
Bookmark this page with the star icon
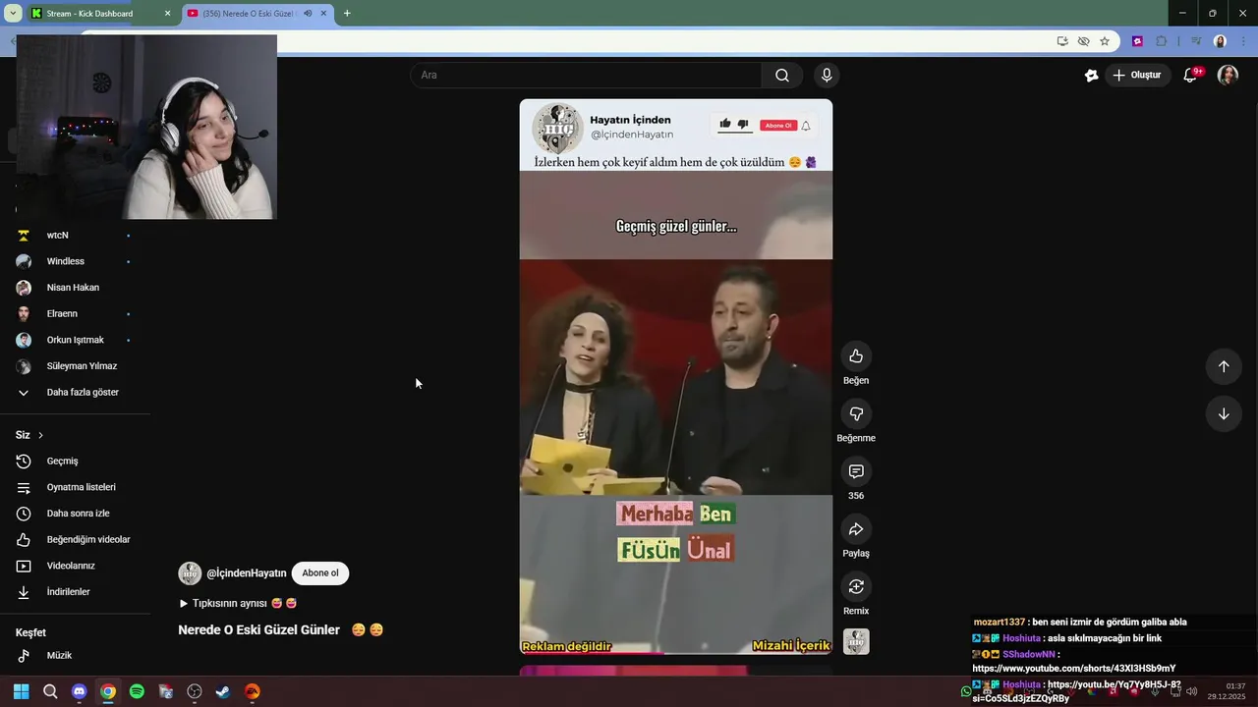[x=1105, y=41]
